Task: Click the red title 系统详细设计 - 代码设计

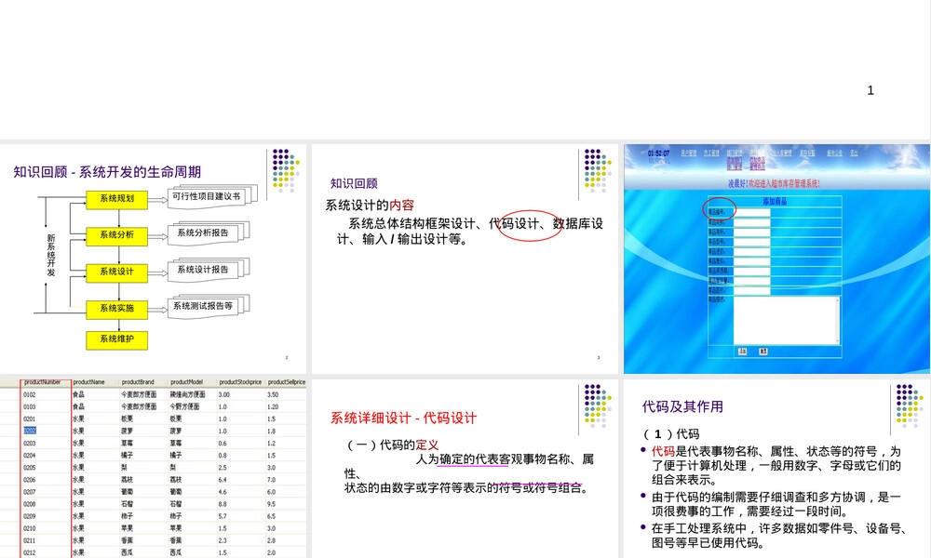Action: 403,418
